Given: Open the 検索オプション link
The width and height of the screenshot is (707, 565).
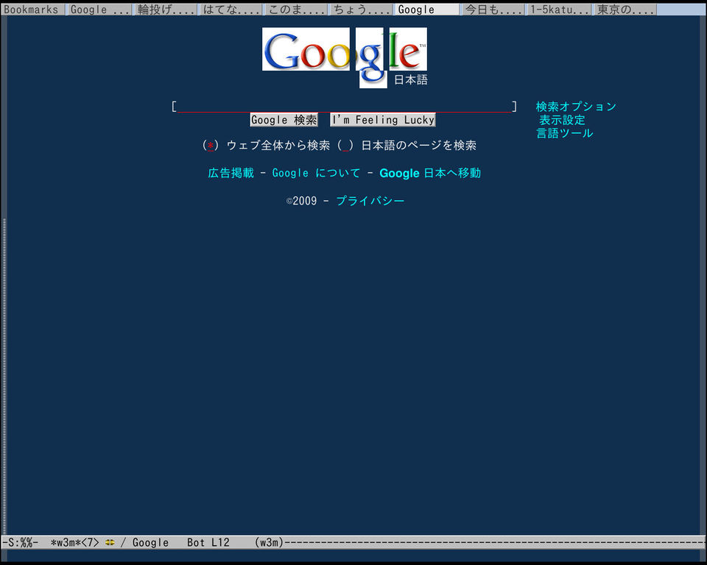Looking at the screenshot, I should [x=576, y=107].
